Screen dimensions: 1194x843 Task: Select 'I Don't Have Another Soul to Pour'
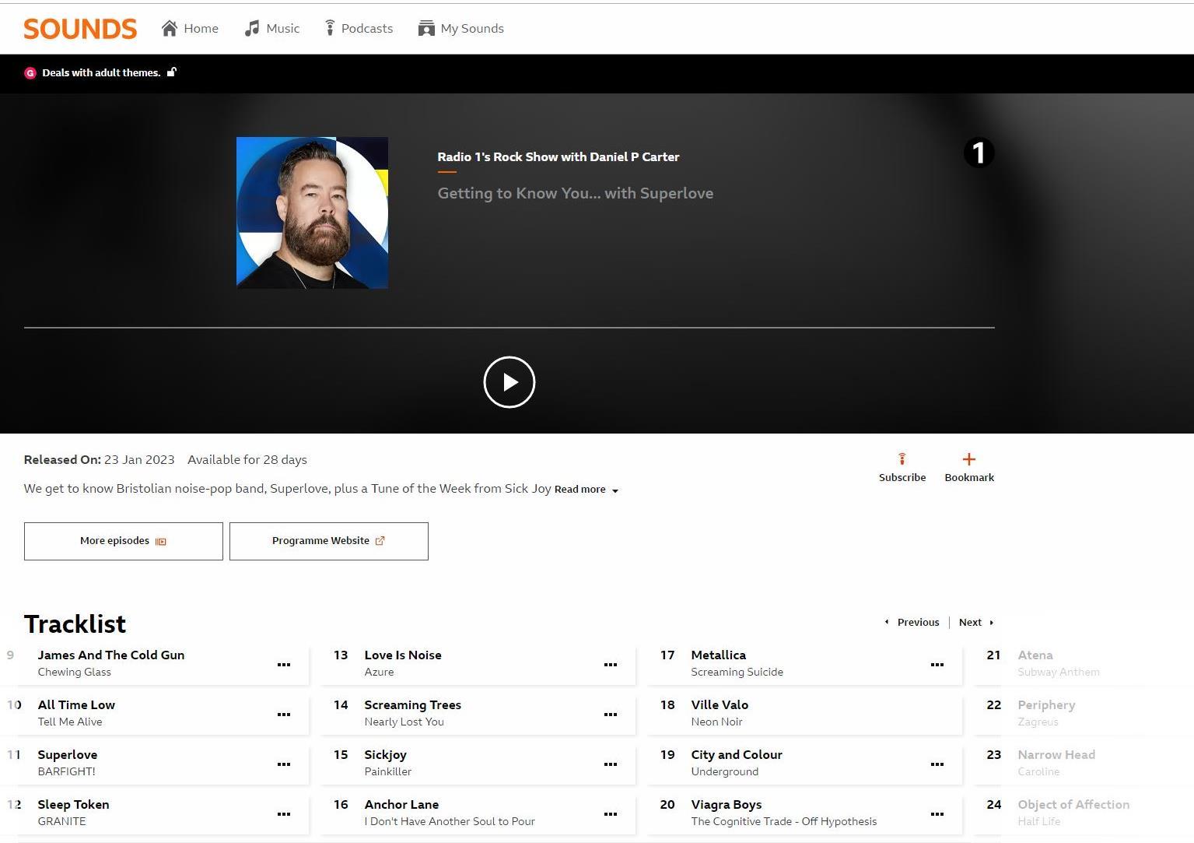click(450, 822)
